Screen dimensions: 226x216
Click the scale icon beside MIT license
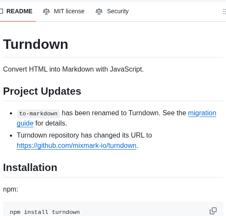click(46, 11)
